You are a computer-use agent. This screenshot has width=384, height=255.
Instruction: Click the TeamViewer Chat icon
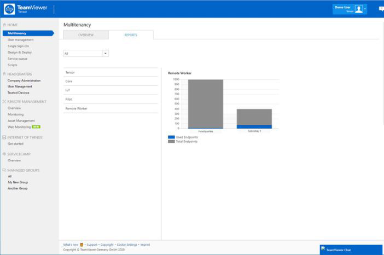point(323,248)
